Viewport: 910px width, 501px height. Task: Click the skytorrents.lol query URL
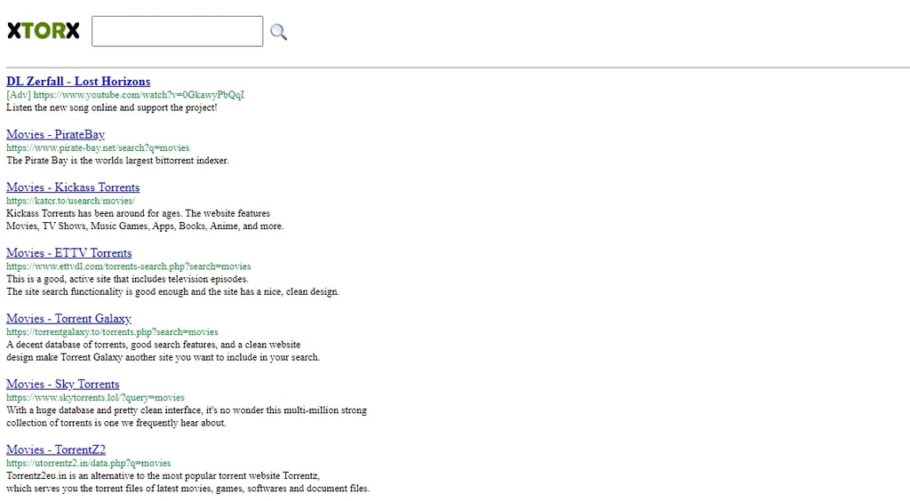point(96,397)
